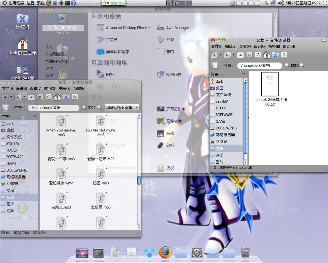Select SOFTWARE in 文档 browser sidebar
Screen dimensions: 328x263
(x=226, y=115)
